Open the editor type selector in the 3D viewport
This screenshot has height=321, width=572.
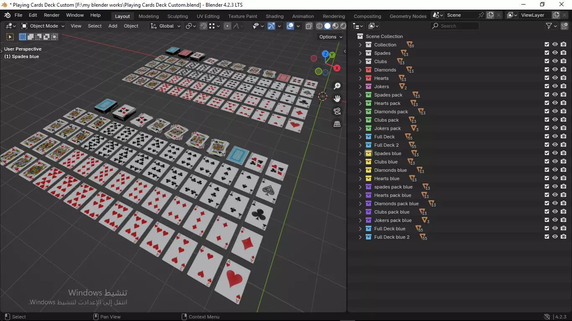coord(10,26)
